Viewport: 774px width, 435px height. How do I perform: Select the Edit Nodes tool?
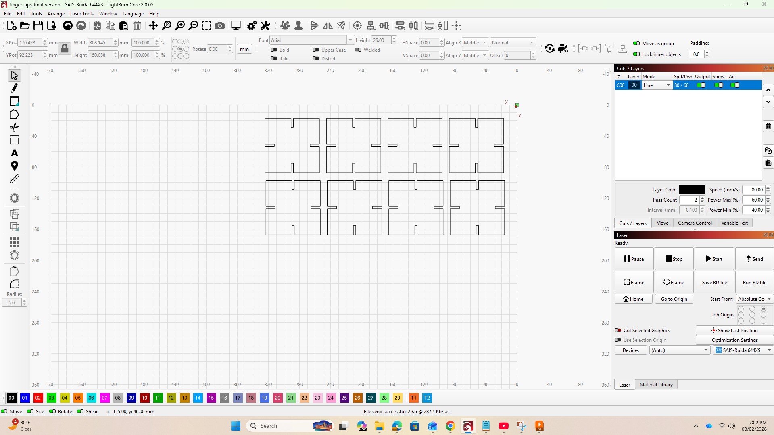[x=15, y=127]
